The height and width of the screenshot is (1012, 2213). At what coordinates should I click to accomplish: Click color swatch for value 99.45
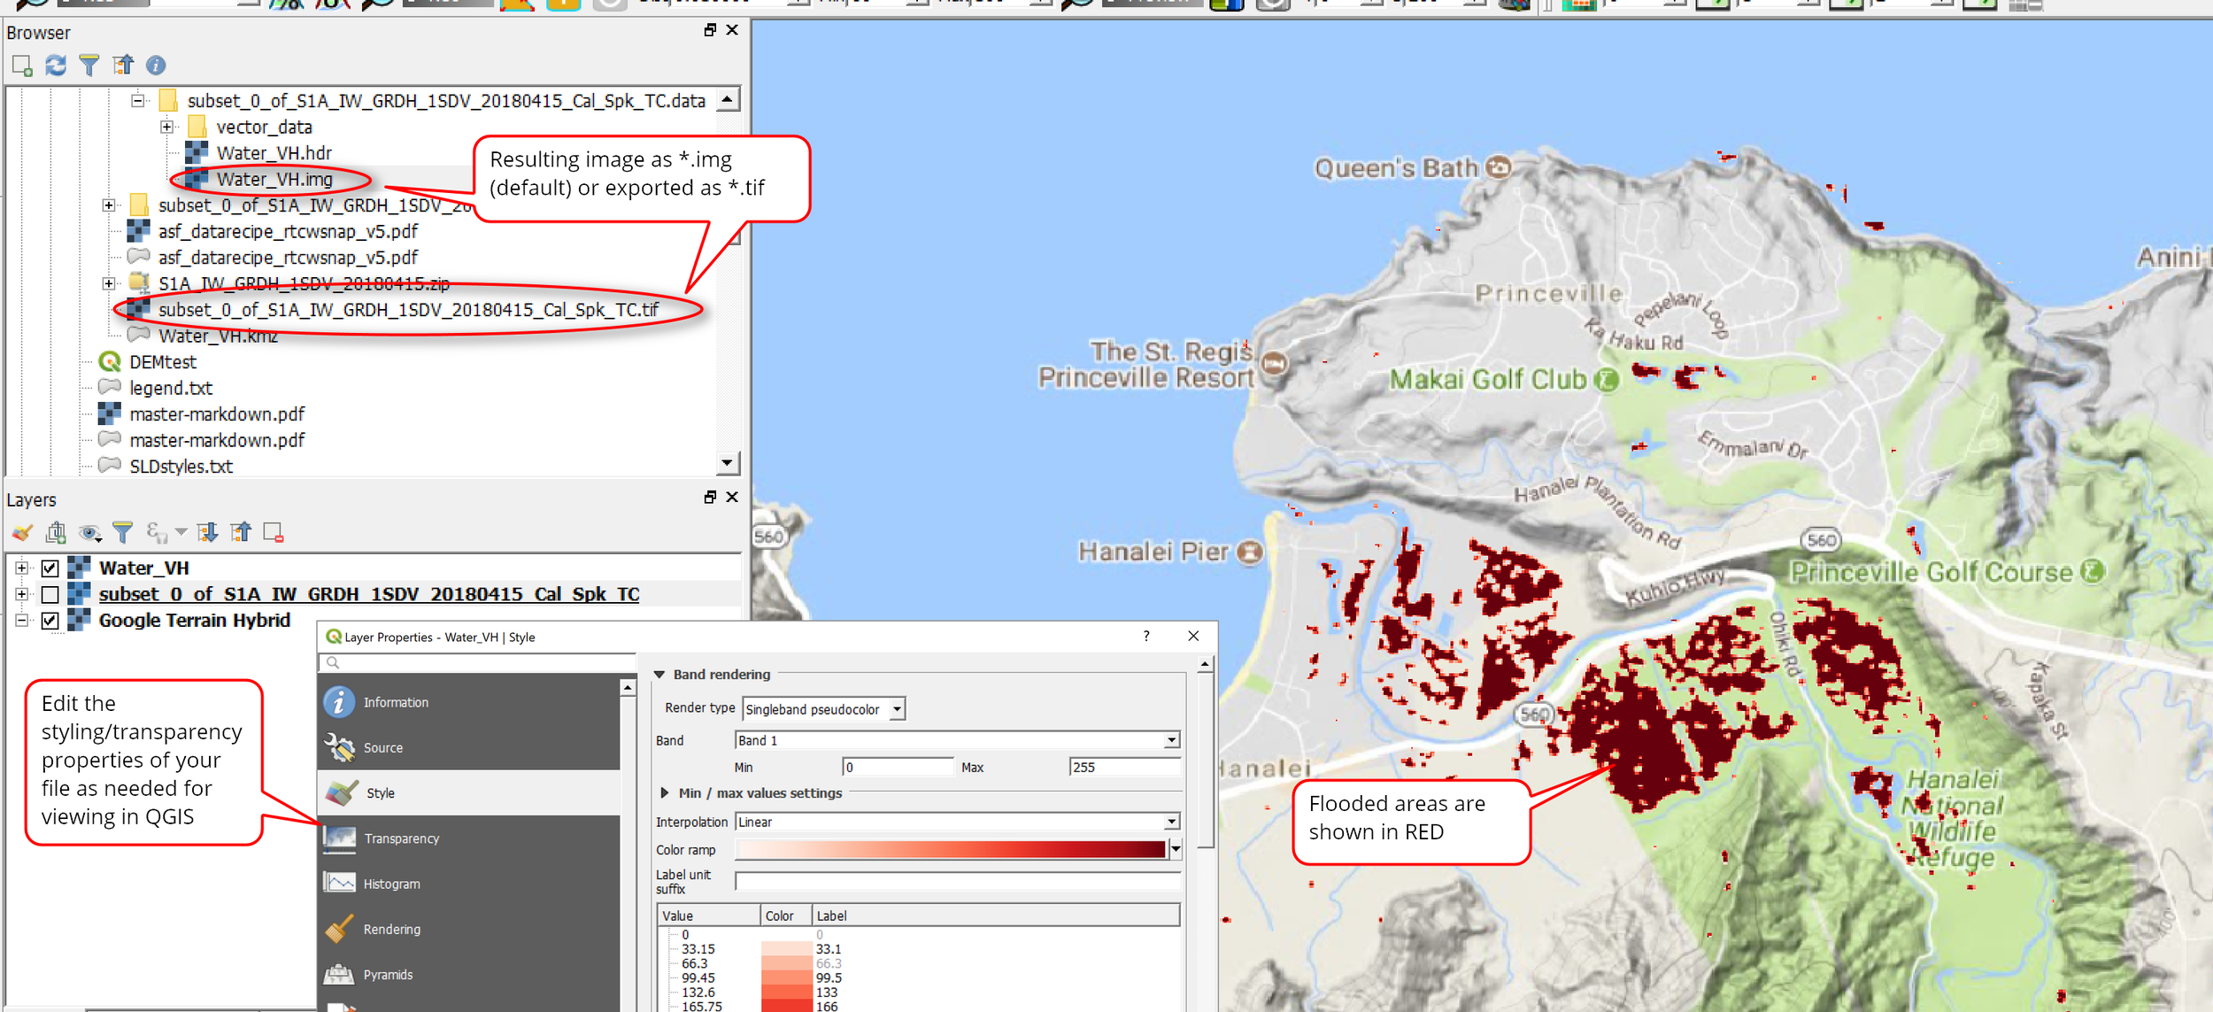tap(786, 978)
